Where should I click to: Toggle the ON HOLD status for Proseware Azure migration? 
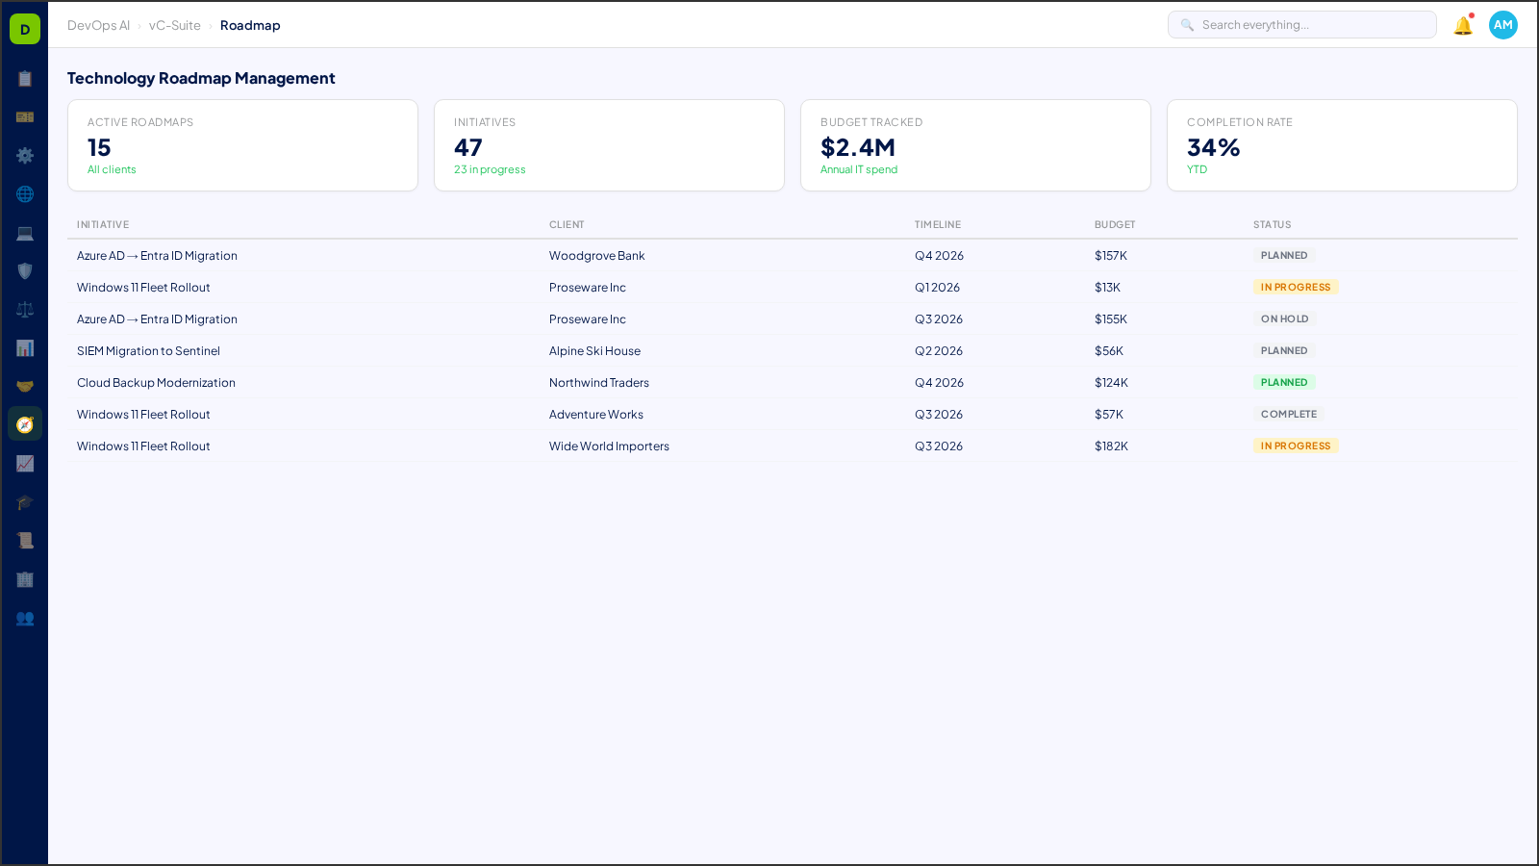[x=1285, y=318]
